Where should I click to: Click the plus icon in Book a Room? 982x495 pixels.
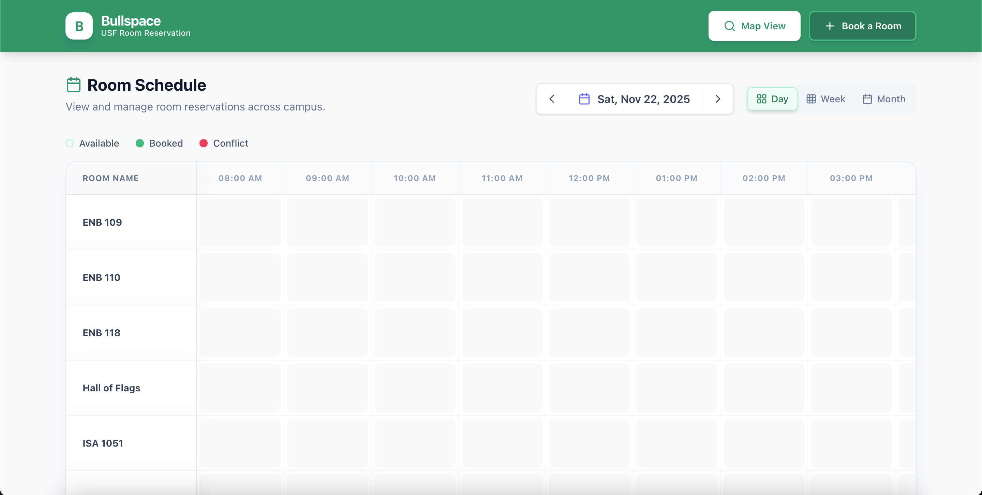[x=830, y=26]
